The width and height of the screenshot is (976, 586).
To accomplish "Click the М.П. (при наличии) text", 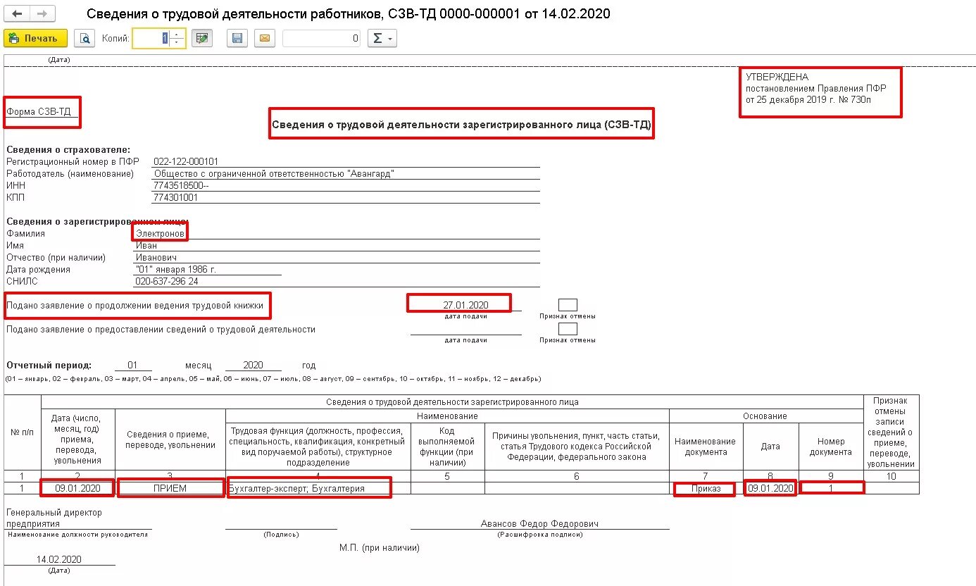I will 379,547.
